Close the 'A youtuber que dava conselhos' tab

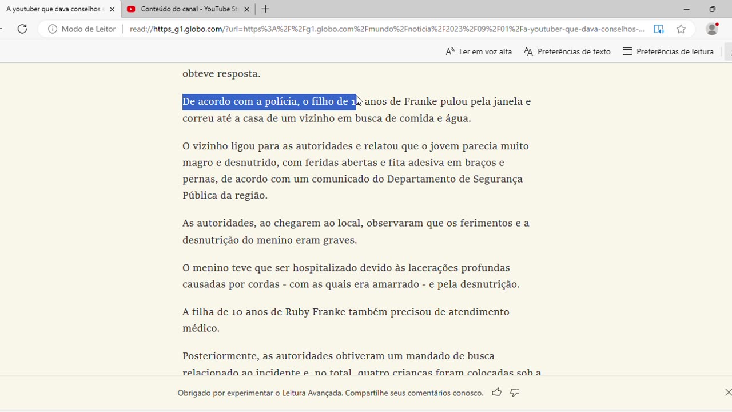click(112, 9)
